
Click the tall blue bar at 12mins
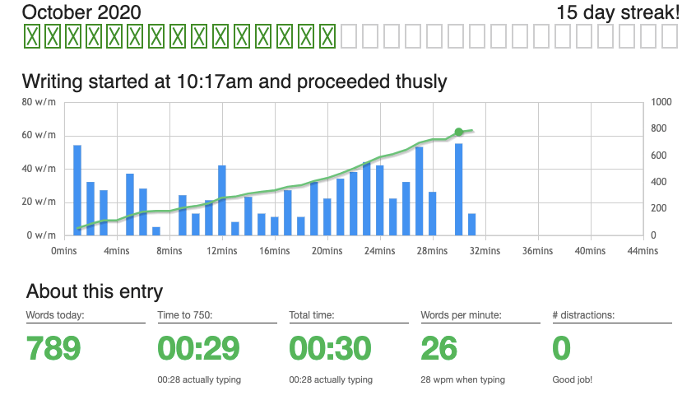pyautogui.click(x=222, y=200)
